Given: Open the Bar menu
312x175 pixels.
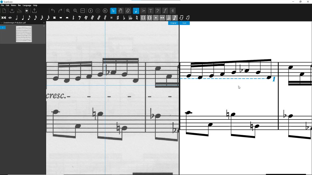Looking at the screenshot, I should point(19,5).
